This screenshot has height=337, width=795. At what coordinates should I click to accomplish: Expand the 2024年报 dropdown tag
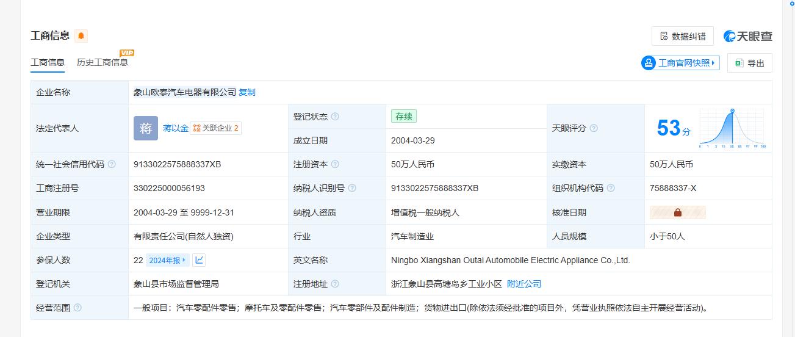pos(168,260)
